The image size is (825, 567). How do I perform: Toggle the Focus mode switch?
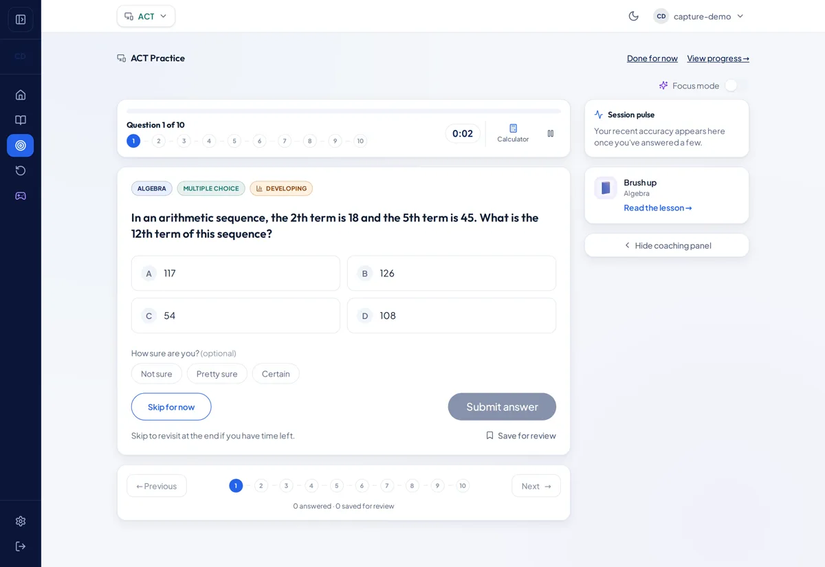coord(736,85)
